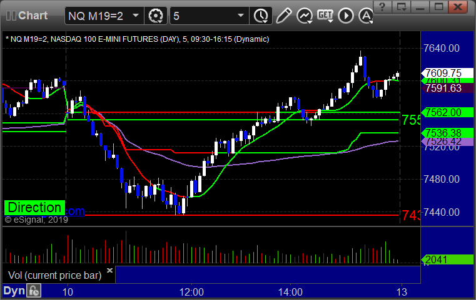Click the 7609.75 current price tag
Image resolution: width=476 pixels, height=300 pixels.
[447, 73]
